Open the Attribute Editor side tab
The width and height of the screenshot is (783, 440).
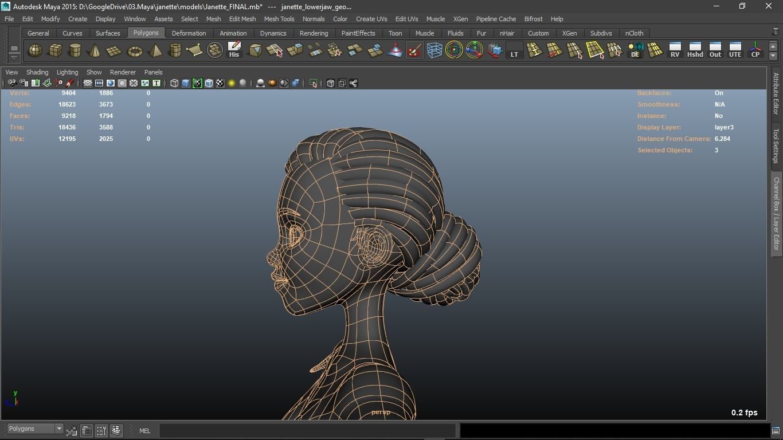click(776, 93)
